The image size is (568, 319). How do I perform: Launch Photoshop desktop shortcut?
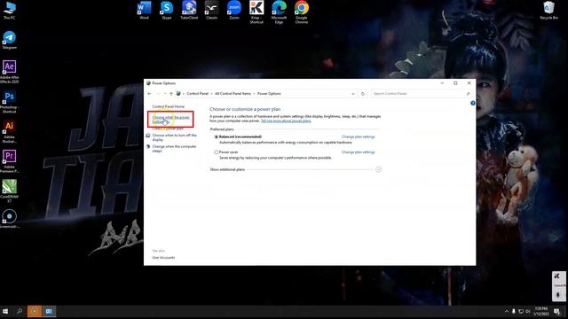[x=10, y=102]
